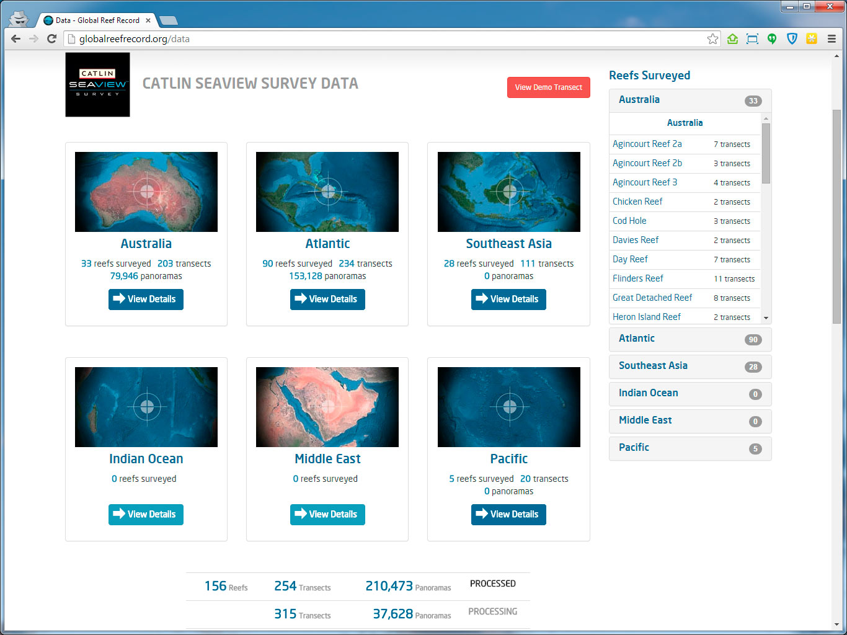
Task: Open Davies Reef link
Action: tap(636, 240)
